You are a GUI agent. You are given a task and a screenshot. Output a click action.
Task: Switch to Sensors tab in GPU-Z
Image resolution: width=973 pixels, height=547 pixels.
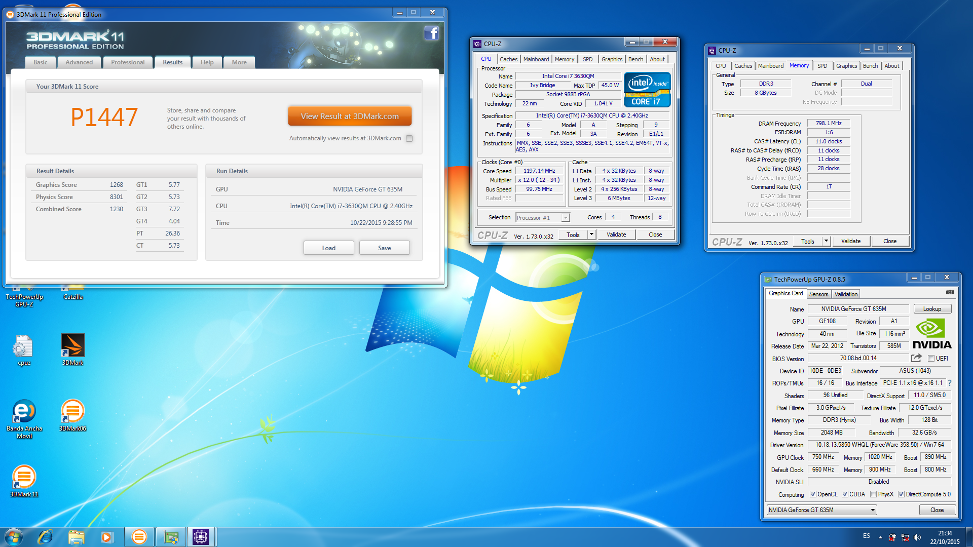tap(818, 294)
